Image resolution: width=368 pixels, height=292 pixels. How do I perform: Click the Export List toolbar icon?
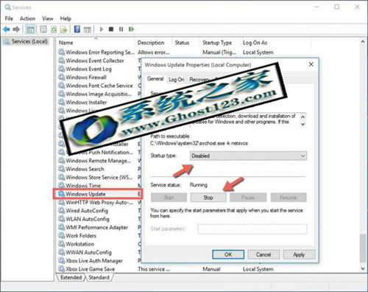pyautogui.click(x=64, y=29)
